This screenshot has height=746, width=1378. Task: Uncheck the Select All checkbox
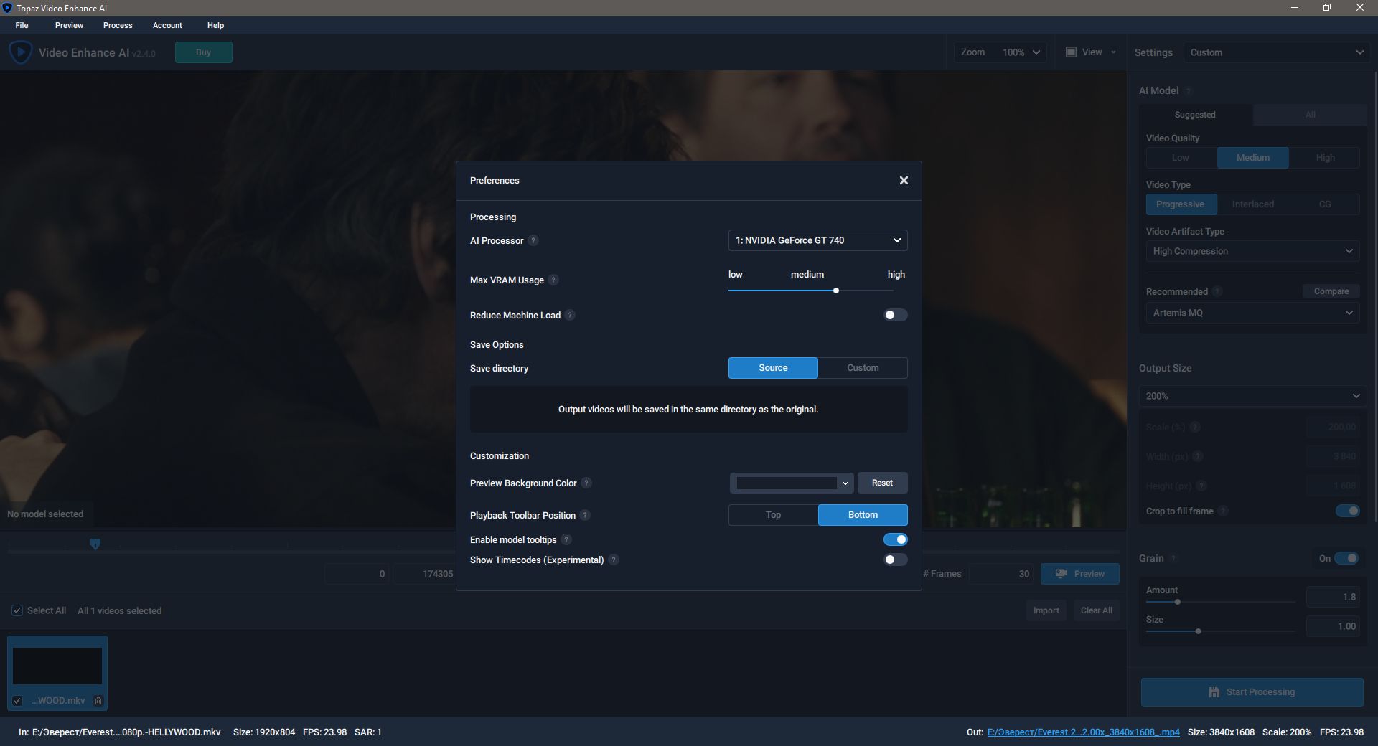tap(17, 610)
